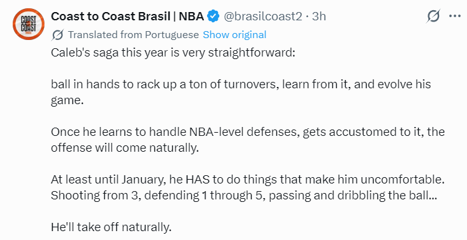The image size is (467, 240).
Task: Open the Coast to Coast Brasil profile avatar
Action: click(x=29, y=24)
